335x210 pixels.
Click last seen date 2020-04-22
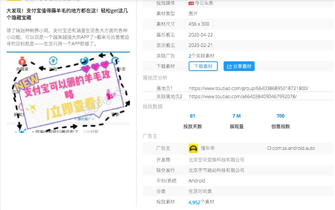click(201, 35)
